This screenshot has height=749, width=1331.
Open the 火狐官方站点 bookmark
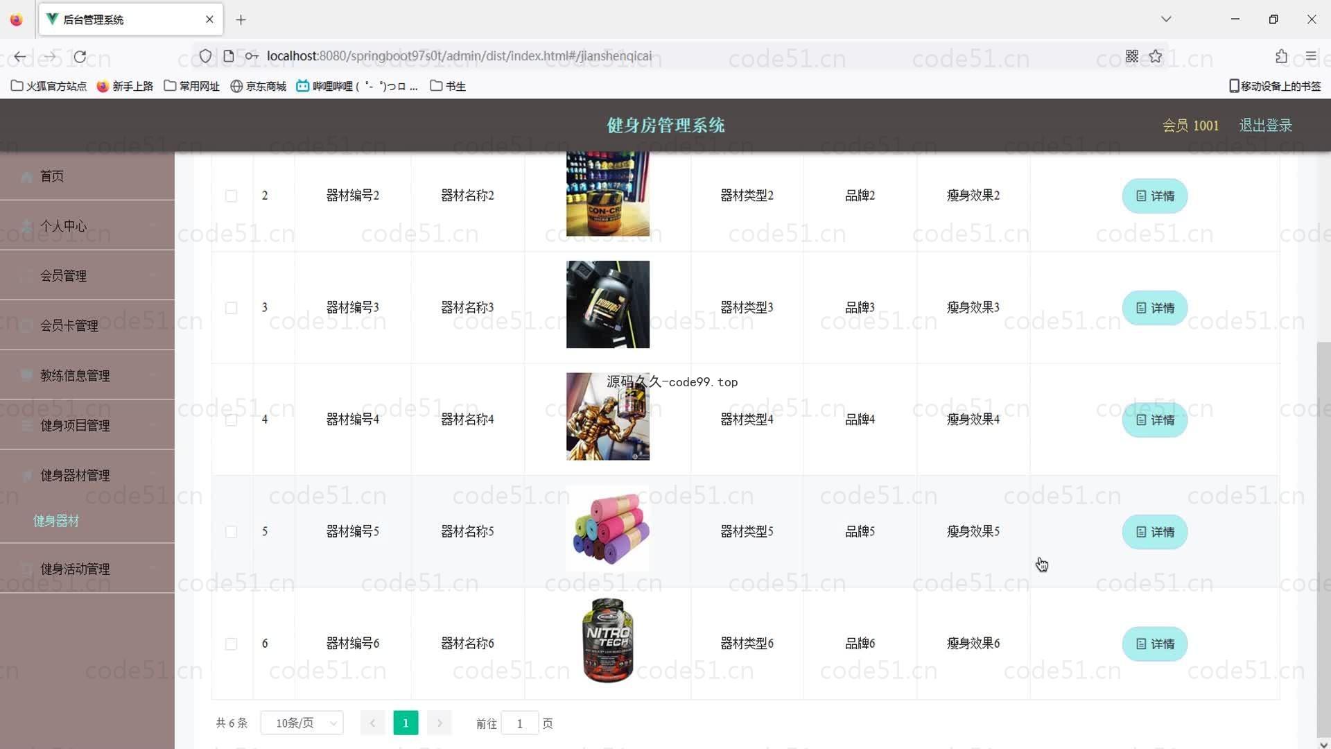coord(49,86)
